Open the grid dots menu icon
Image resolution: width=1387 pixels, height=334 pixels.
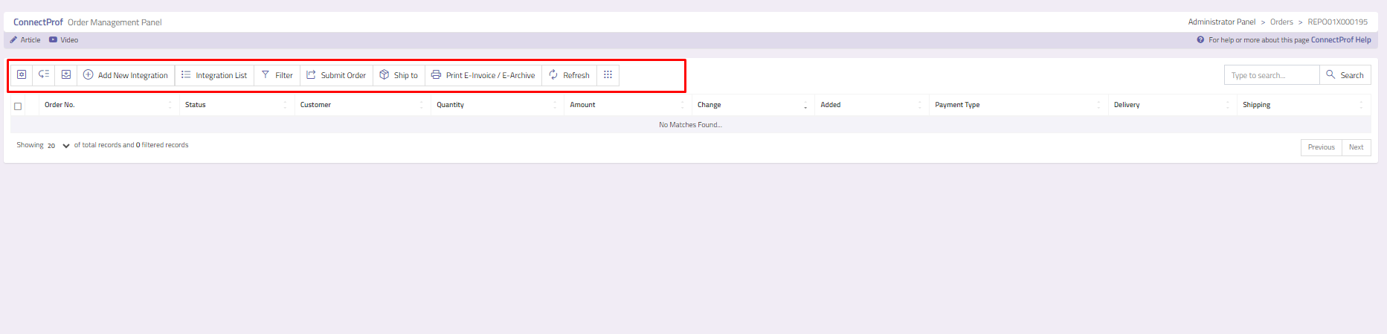(608, 75)
